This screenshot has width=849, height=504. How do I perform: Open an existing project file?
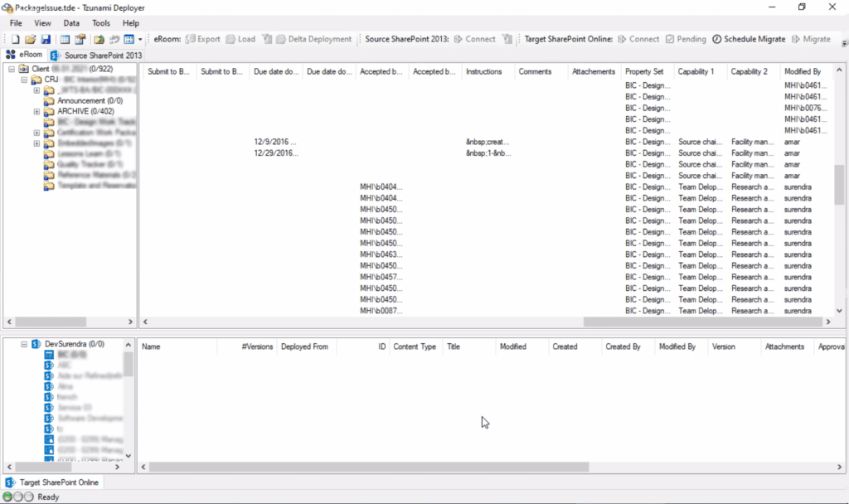point(31,39)
